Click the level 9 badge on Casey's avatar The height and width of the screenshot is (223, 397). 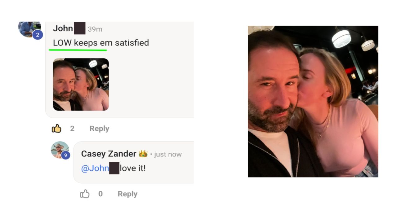coord(65,155)
